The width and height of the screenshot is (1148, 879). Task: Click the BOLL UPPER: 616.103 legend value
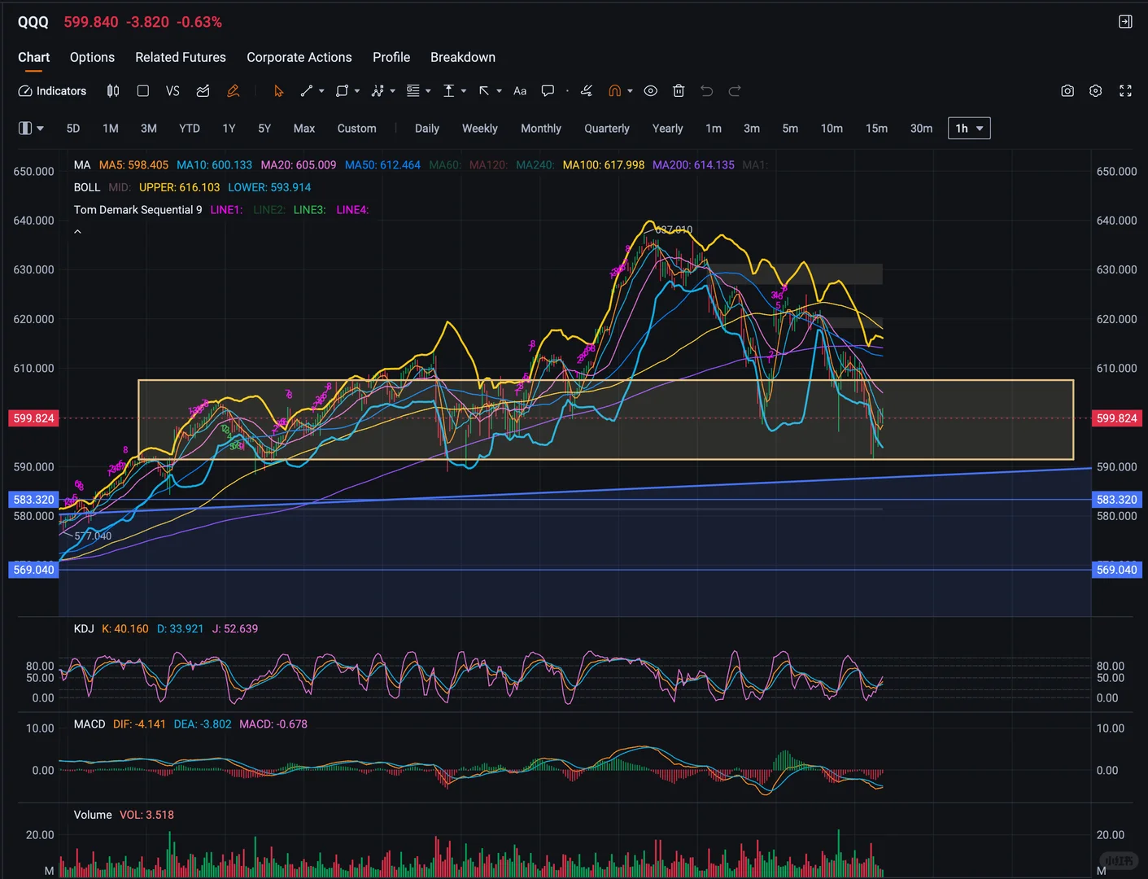(179, 187)
